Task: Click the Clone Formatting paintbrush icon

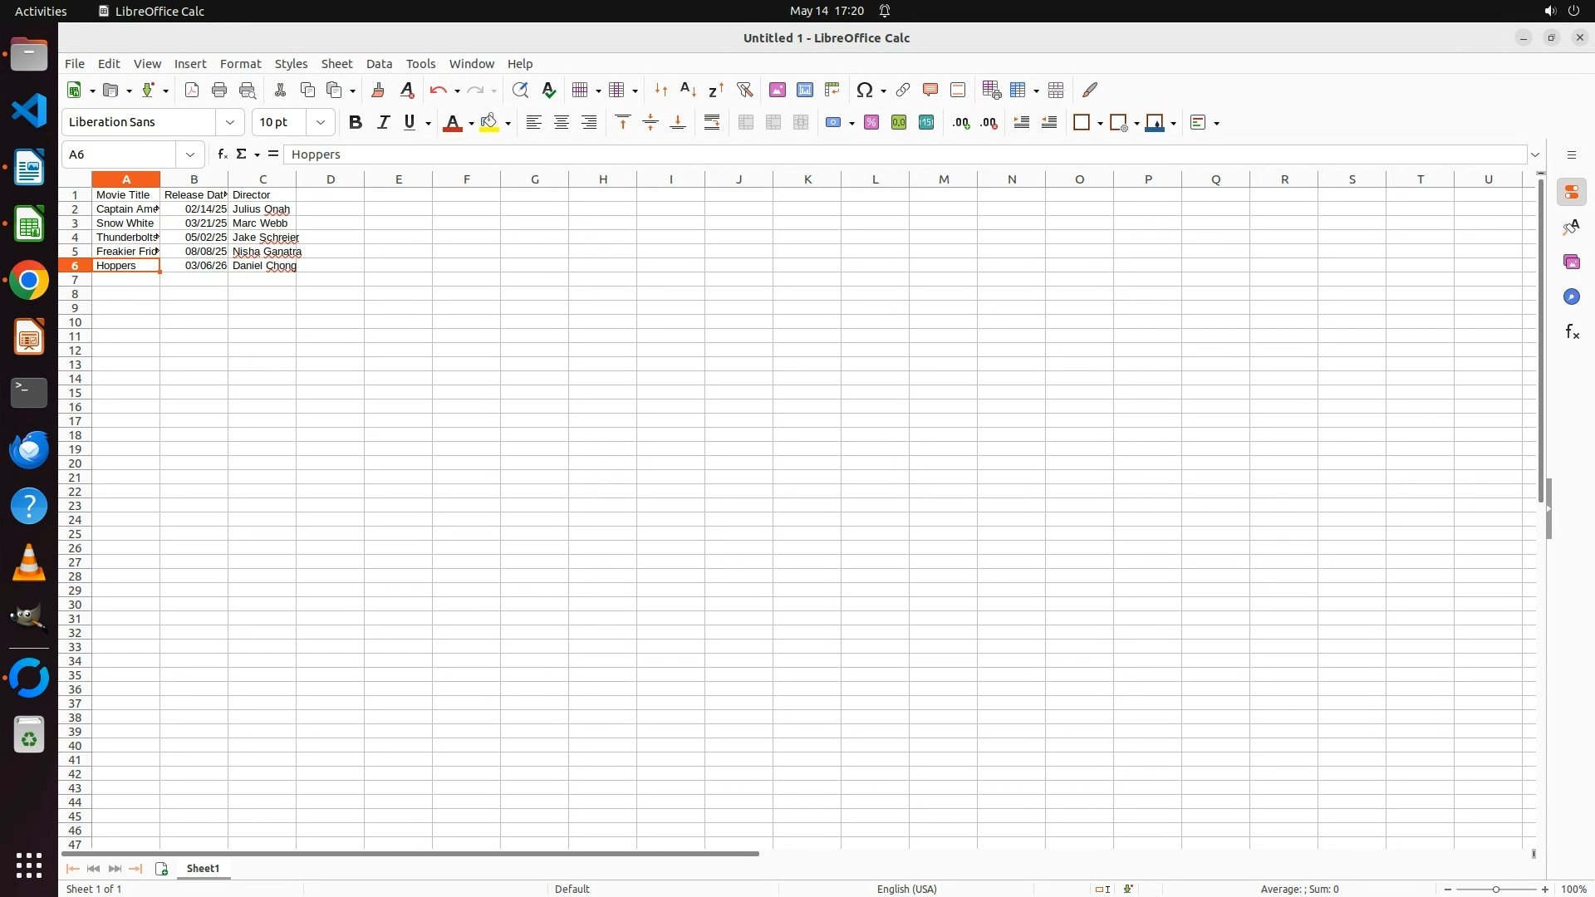Action: pyautogui.click(x=378, y=90)
